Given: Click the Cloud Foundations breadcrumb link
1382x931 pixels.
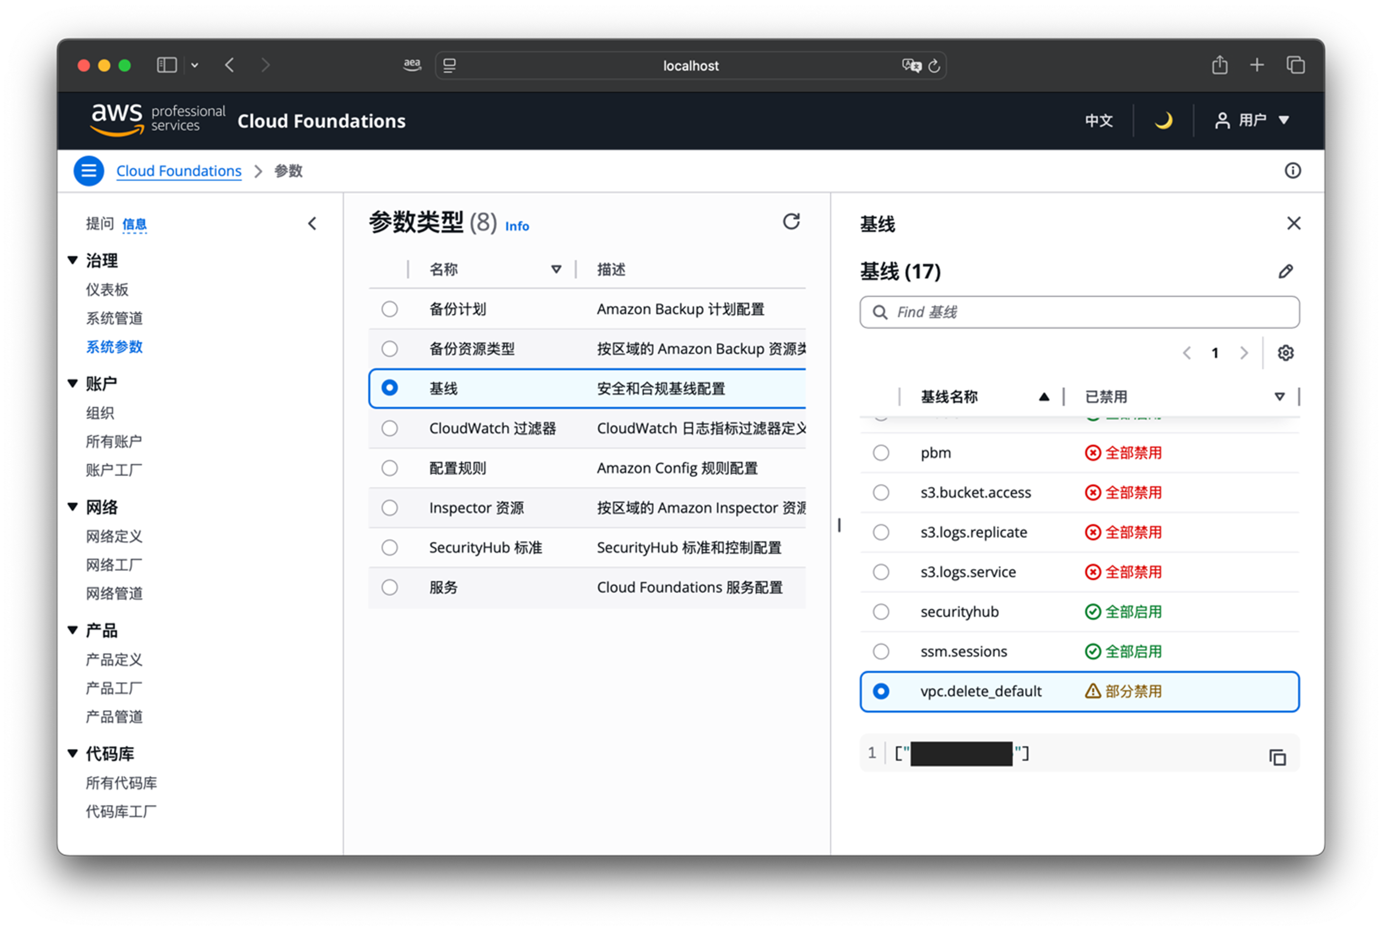Looking at the screenshot, I should point(179,171).
